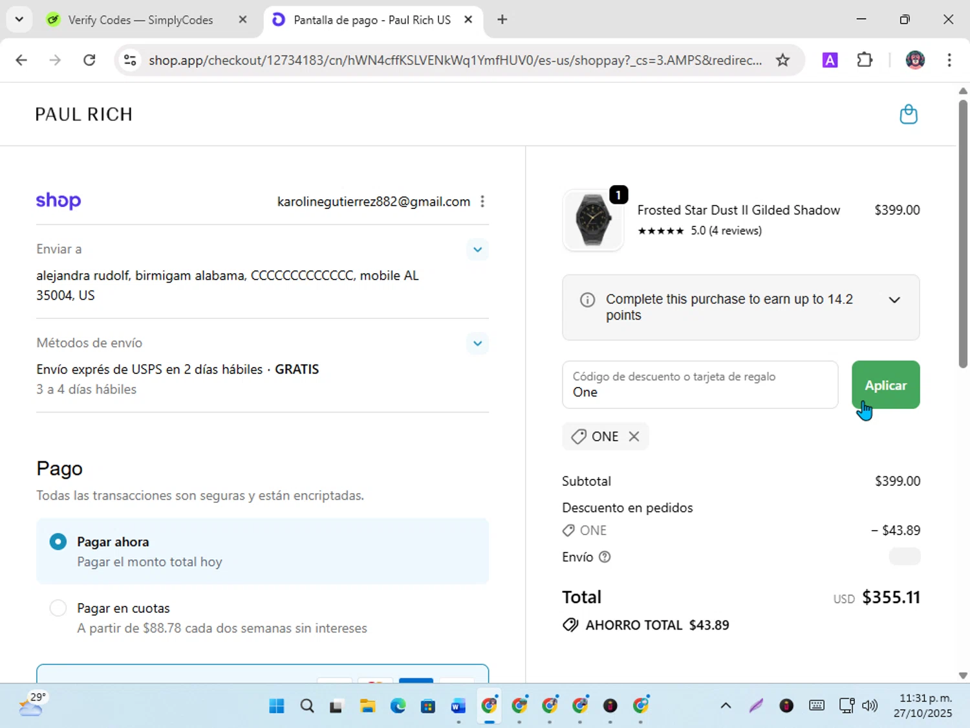Screen dimensions: 970x728
Task: Focus the discount code input field
Action: coord(700,385)
